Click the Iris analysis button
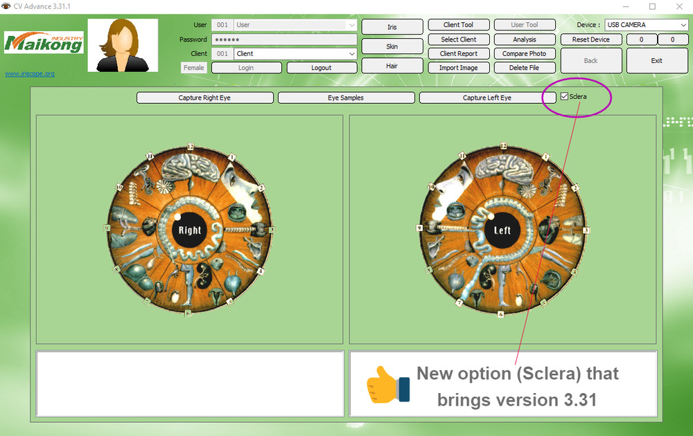The image size is (693, 436). [x=392, y=26]
